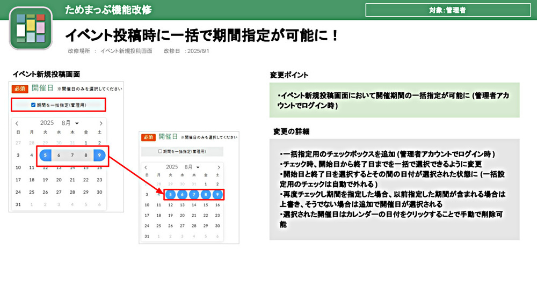The image size is (537, 302).
Task: Pick date 18 in smaller right calendar
Action: pos(158,216)
